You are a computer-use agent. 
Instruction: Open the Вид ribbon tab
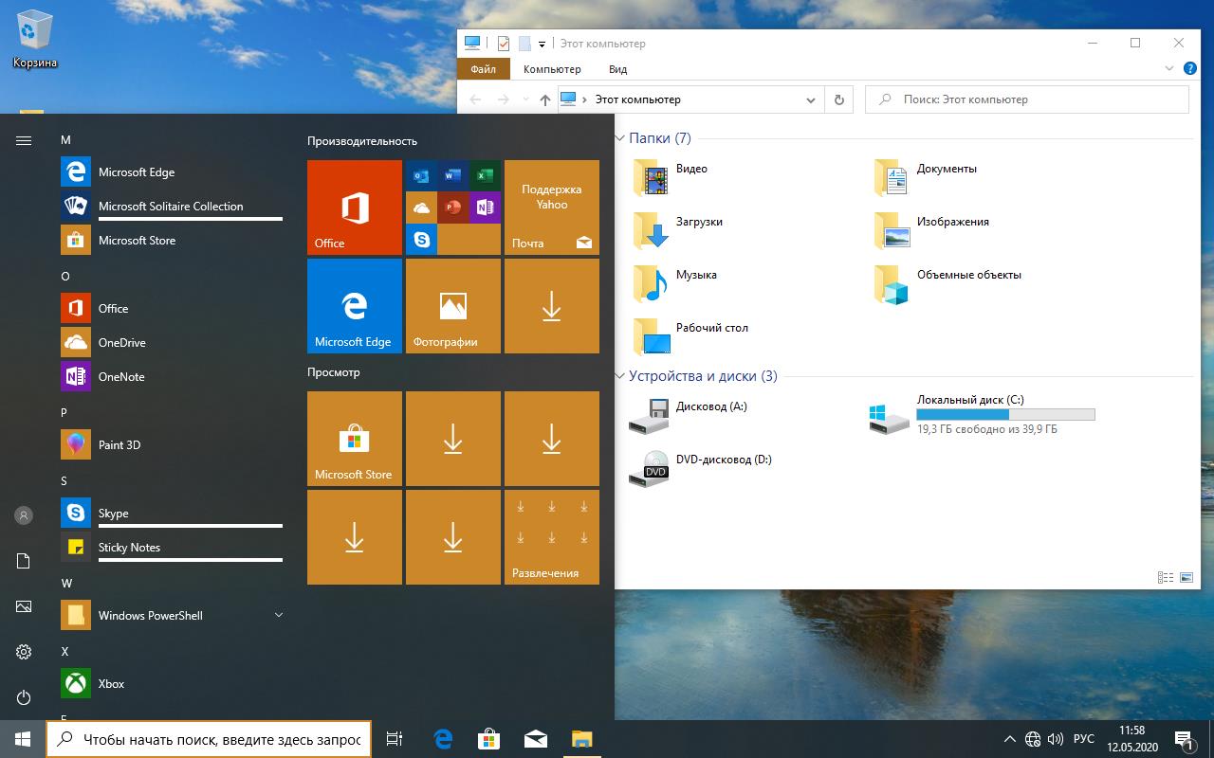[617, 69]
